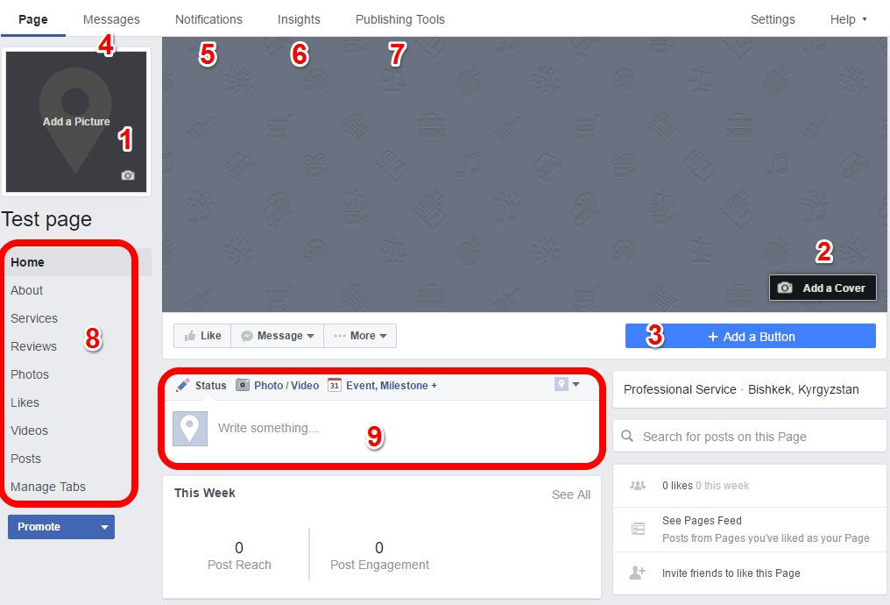The image size is (890, 605).
Task: Click the Photo / Video camera icon
Action: 243,385
